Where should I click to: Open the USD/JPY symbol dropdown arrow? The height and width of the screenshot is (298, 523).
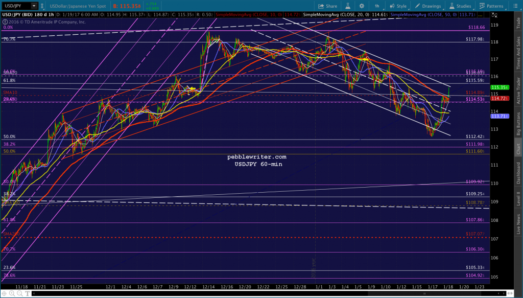click(34, 6)
